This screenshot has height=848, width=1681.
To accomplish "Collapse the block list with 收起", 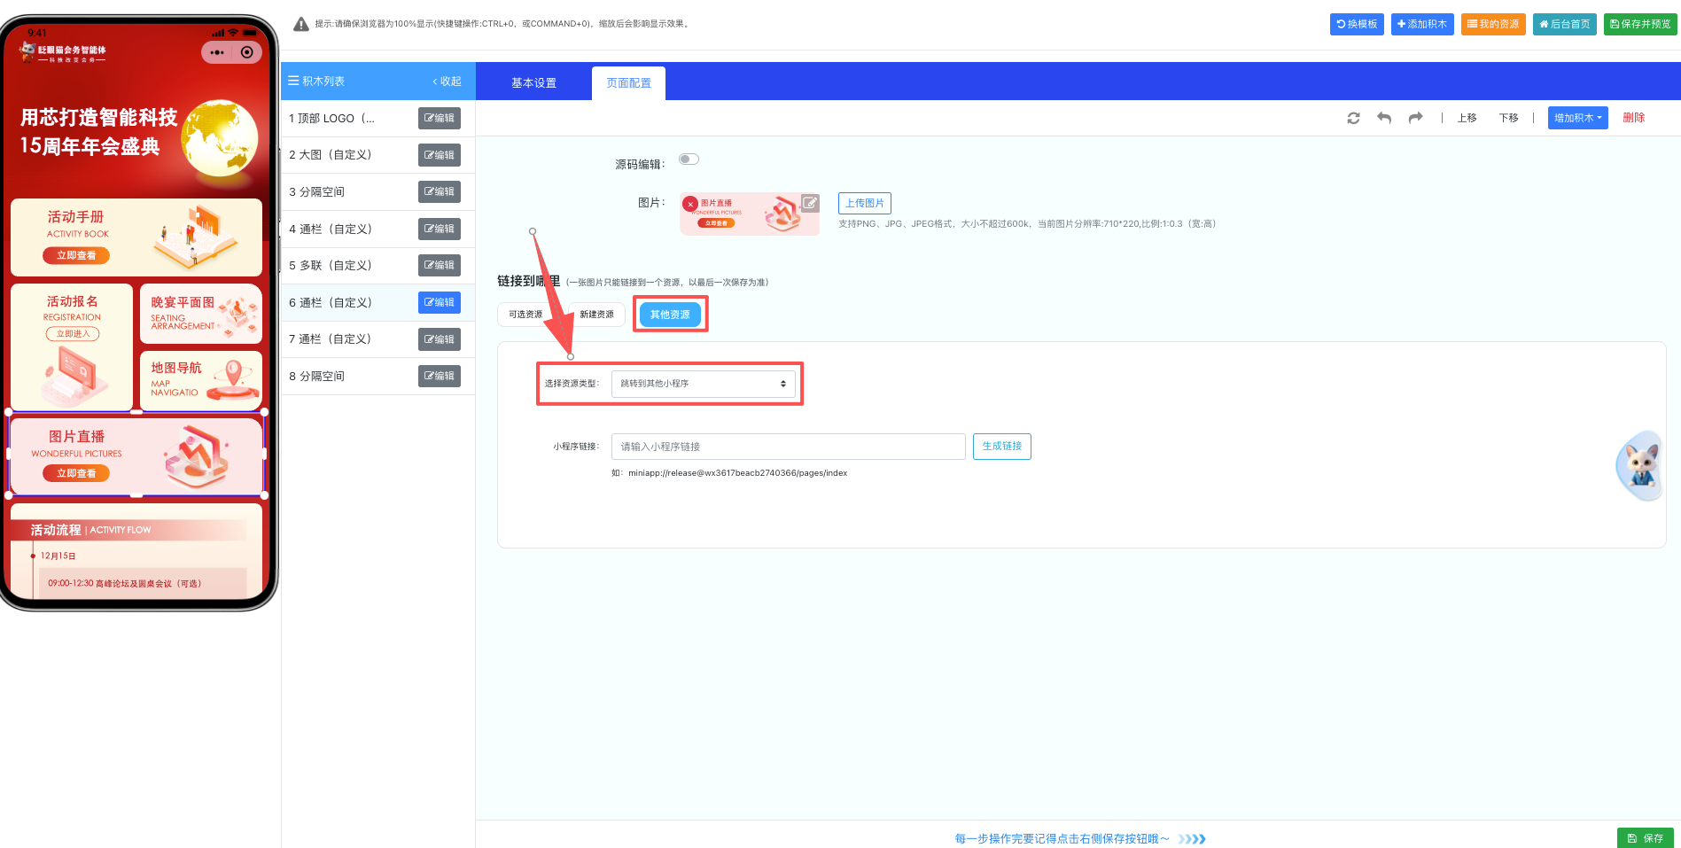I will coord(447,82).
